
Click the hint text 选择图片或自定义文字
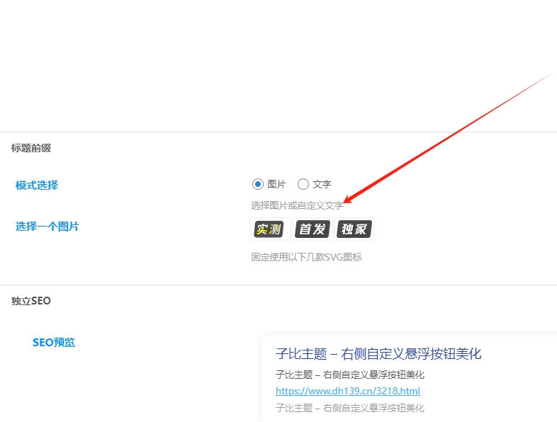click(x=297, y=205)
